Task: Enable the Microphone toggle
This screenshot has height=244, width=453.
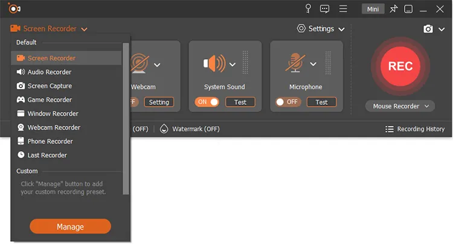Action: 288,102
